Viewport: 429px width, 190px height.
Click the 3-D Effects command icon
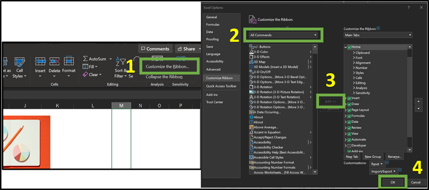[252, 57]
